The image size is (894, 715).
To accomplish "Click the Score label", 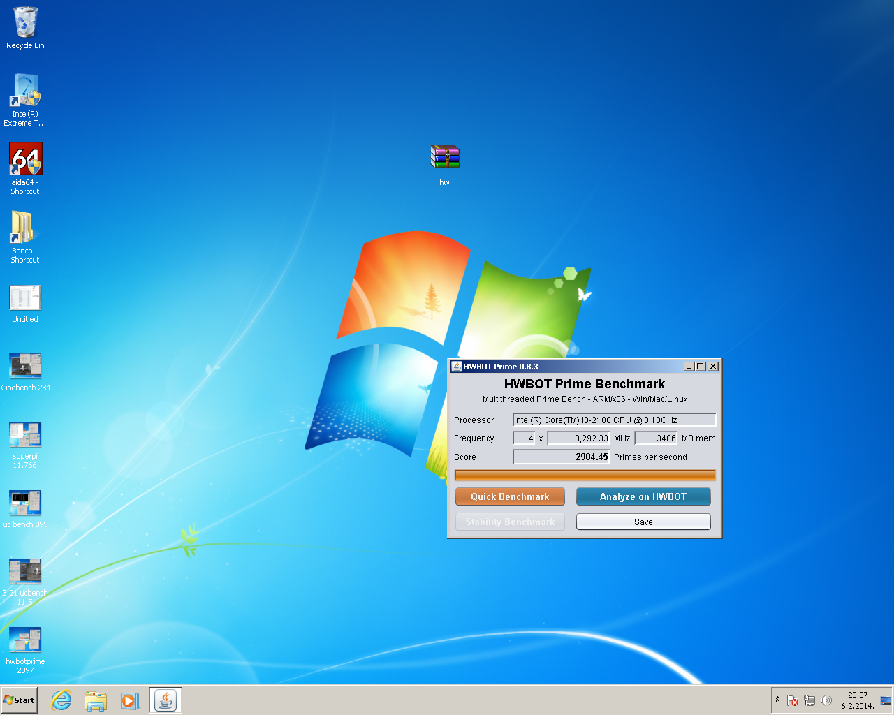I will pos(465,457).
